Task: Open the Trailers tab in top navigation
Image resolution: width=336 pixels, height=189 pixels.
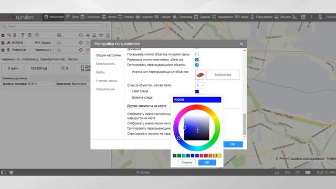Action: point(163,17)
